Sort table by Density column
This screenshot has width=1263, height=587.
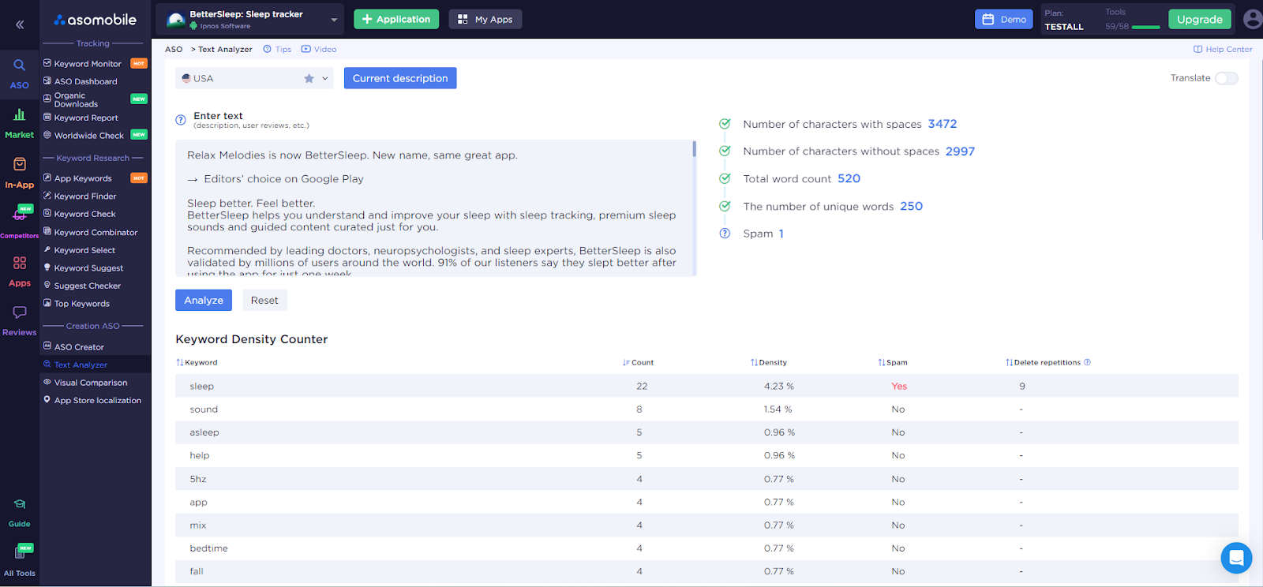[x=768, y=363]
